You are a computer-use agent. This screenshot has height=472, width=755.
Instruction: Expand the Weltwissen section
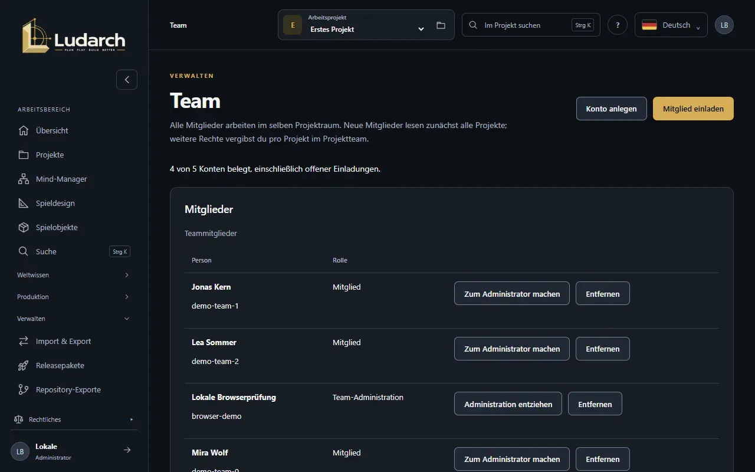coord(74,275)
